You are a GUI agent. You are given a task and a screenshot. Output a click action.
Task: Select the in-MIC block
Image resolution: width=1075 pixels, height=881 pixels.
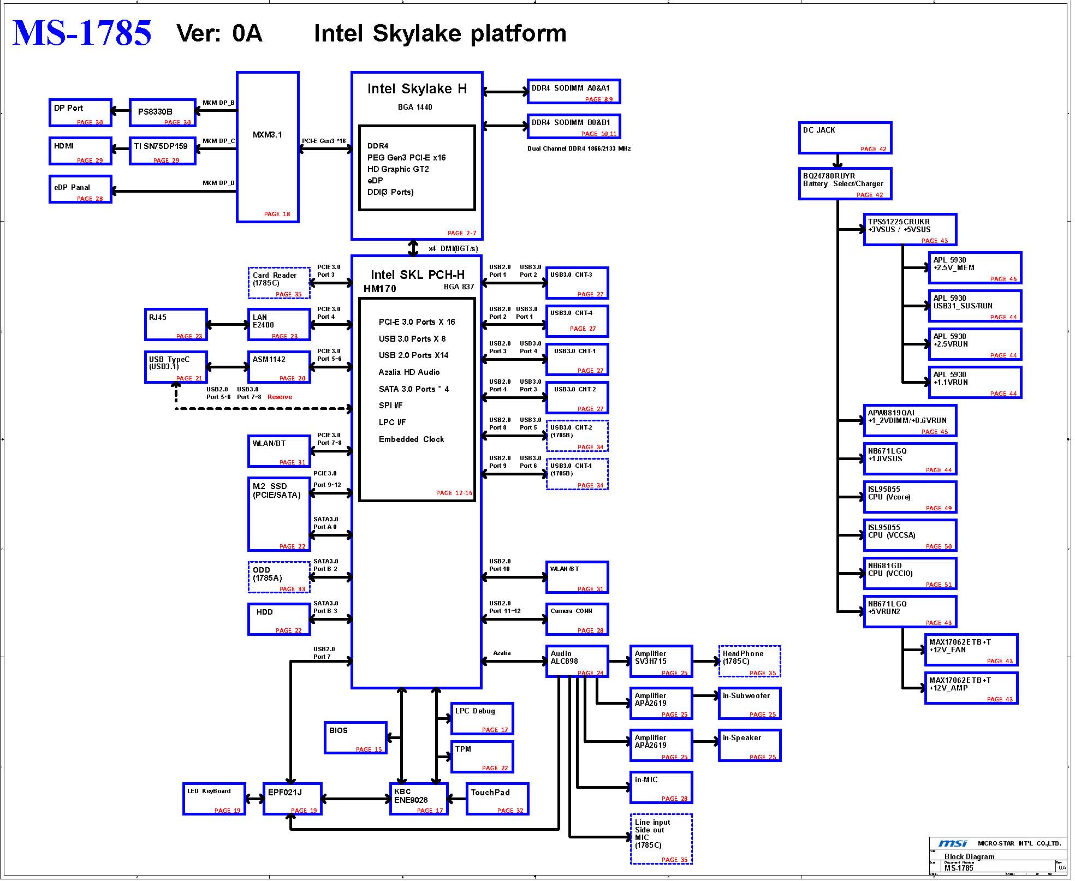coord(661,787)
